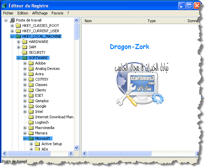Select the Menara key label
205x168 pixels.
[41, 133]
